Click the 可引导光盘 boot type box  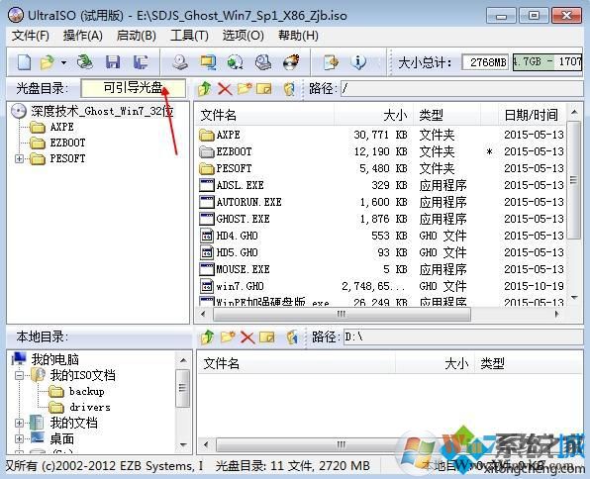click(x=134, y=88)
